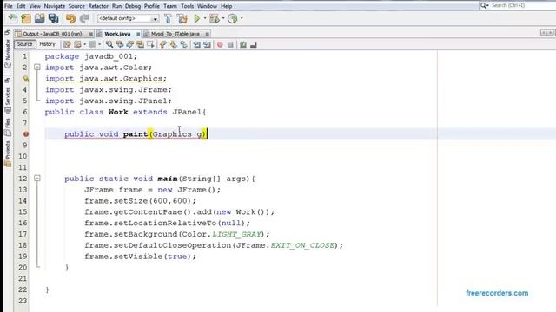The width and height of the screenshot is (556, 312).
Task: Click the text 'LIGHT_GRAY' on line 17
Action: tap(237, 234)
